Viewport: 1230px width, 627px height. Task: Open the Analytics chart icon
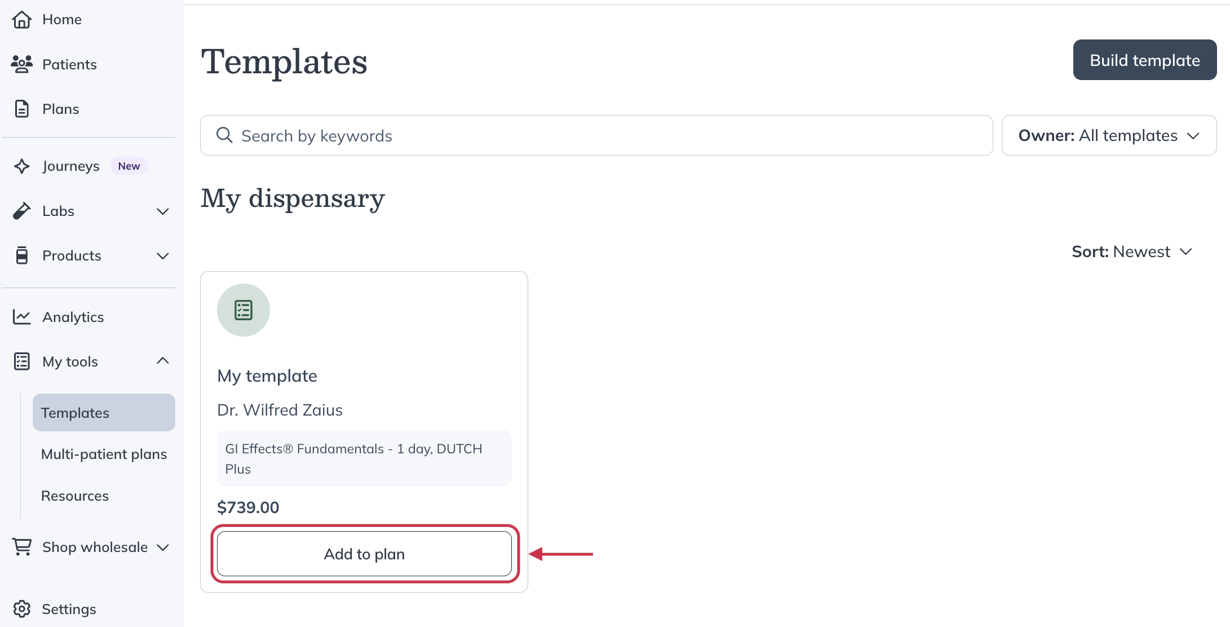tap(22, 316)
